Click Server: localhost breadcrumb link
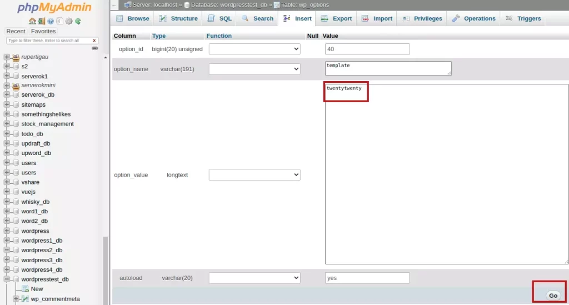 click(x=154, y=4)
